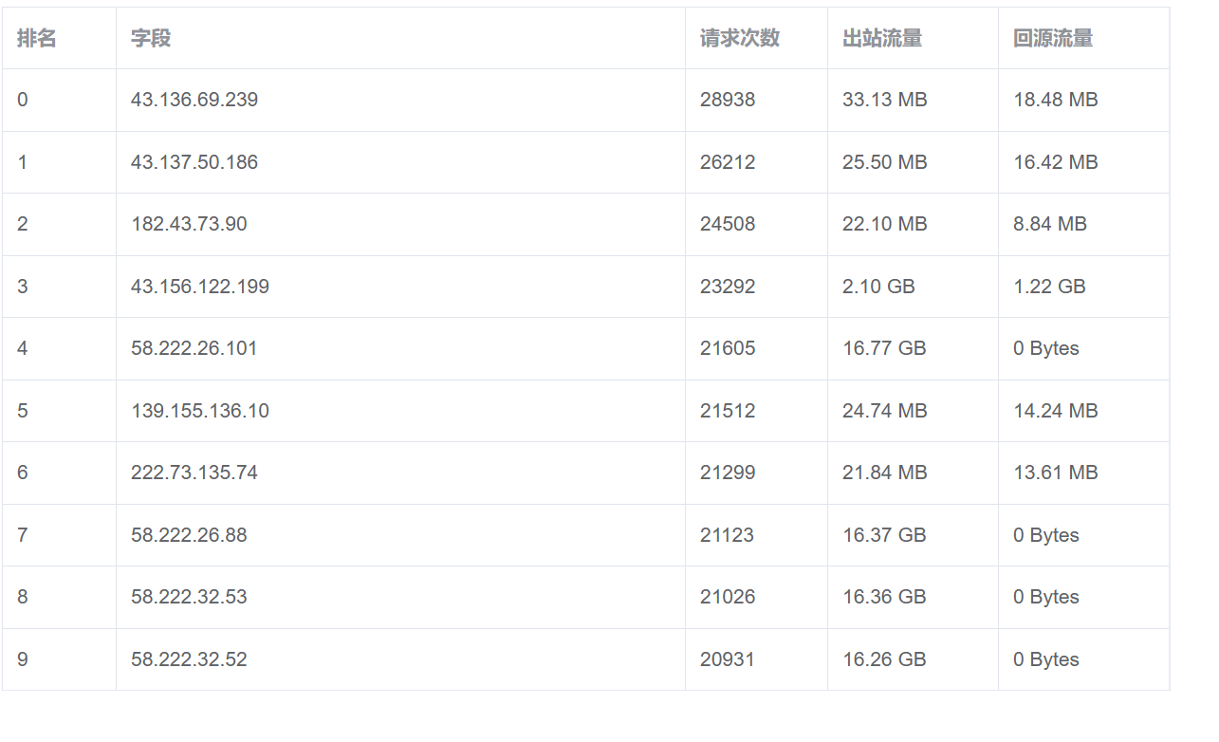Click the 1.22 GB origin traffic value
Image resolution: width=1219 pixels, height=742 pixels.
coord(1049,287)
